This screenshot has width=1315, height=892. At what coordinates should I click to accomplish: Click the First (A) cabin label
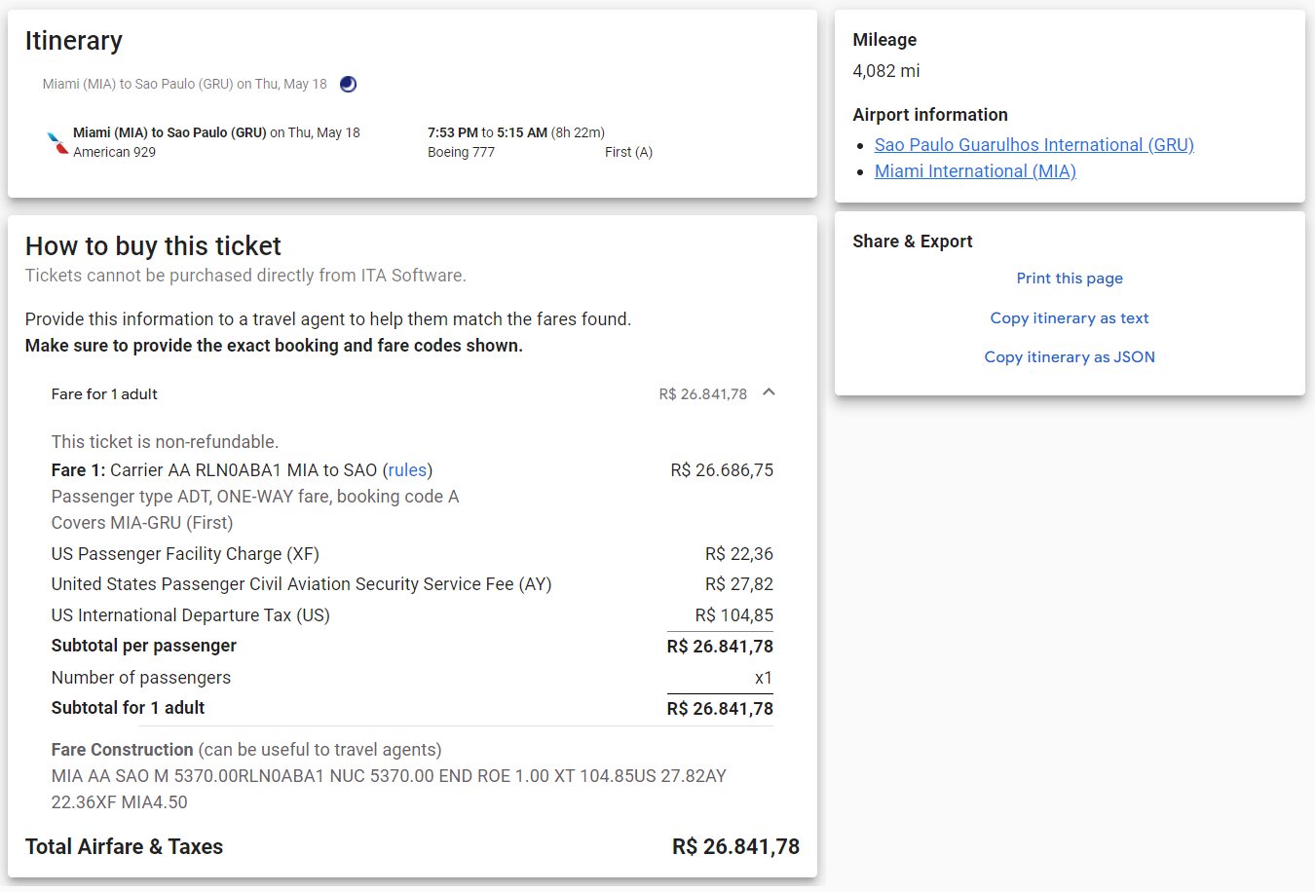click(x=628, y=152)
